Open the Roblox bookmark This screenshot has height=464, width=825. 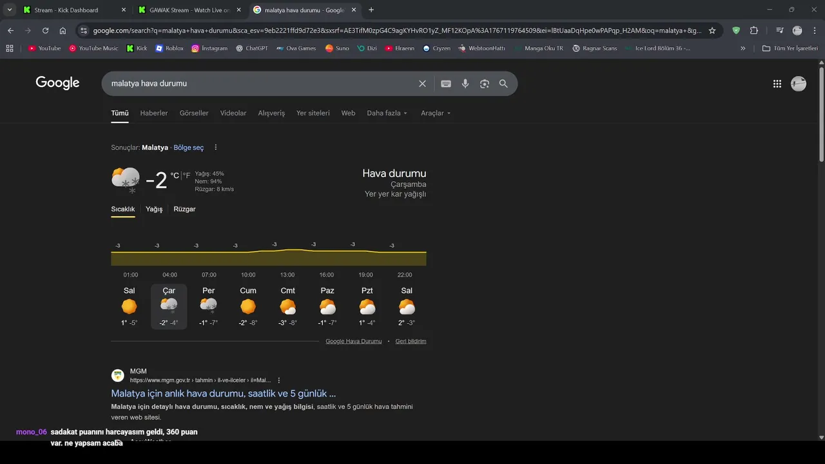tap(170, 48)
